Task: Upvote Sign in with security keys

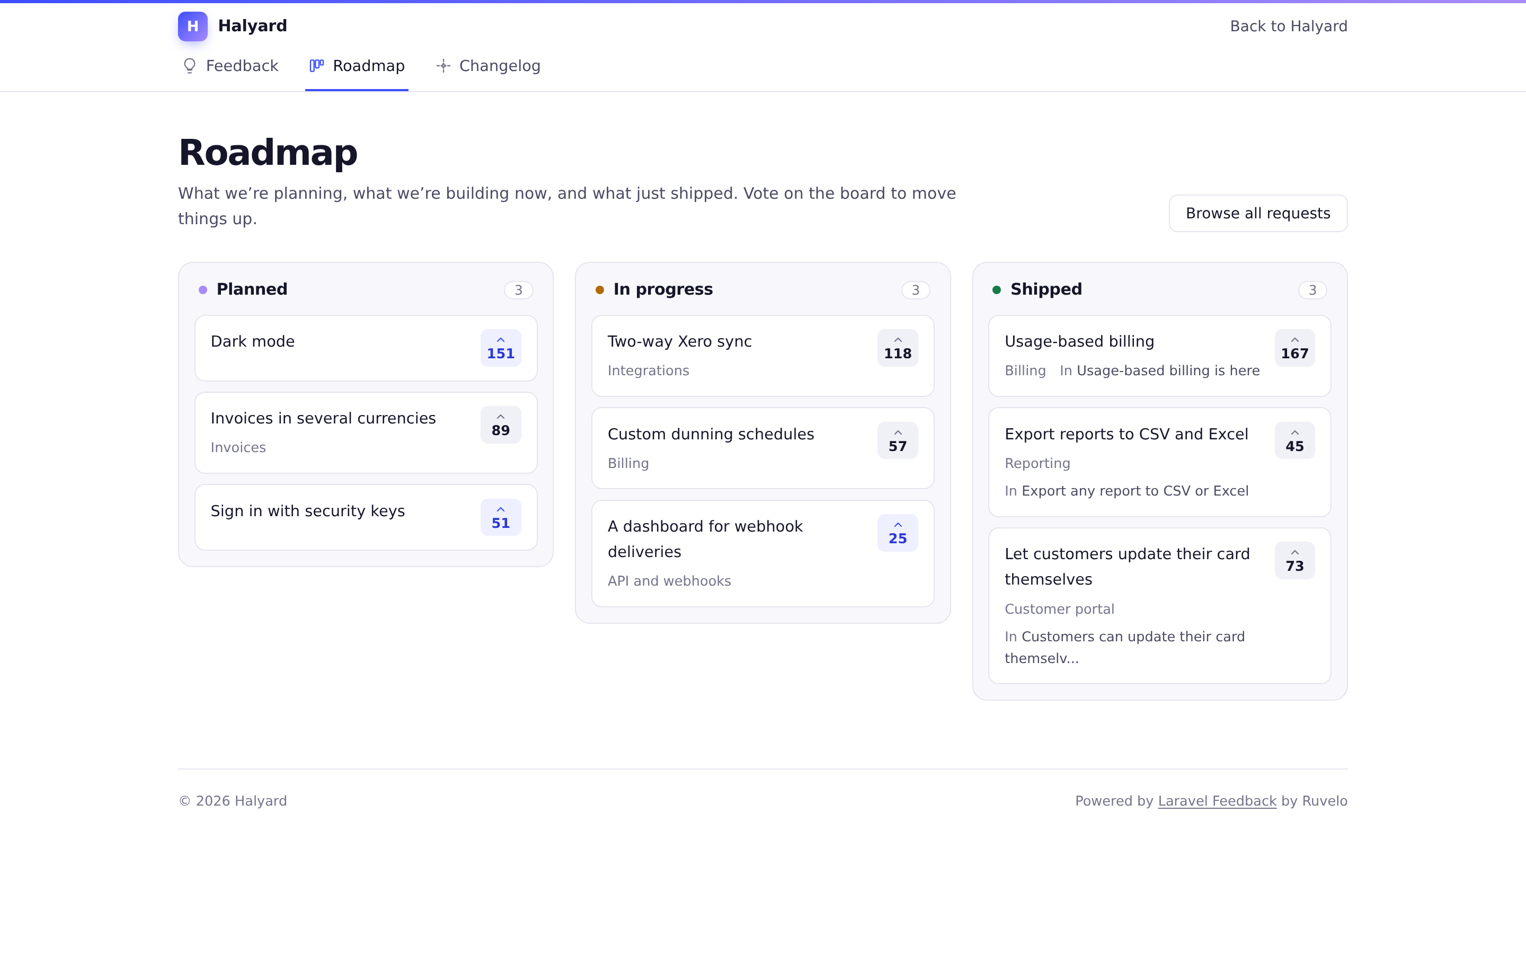Action: [x=501, y=517]
